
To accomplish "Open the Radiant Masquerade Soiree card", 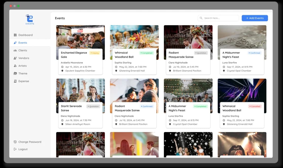I will [x=188, y=50].
